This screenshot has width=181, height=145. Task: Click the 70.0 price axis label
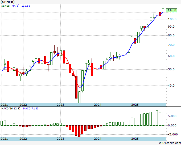point(171,45)
